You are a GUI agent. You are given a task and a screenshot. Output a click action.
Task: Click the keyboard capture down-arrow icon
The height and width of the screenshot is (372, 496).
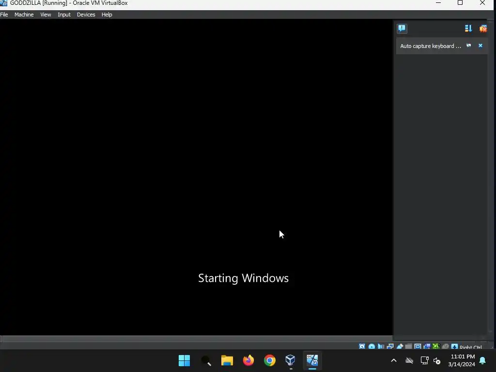click(454, 347)
